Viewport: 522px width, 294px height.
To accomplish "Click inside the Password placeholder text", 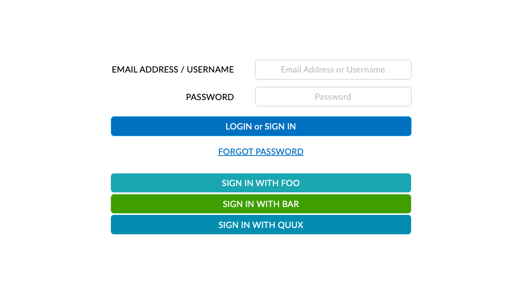I will [x=333, y=96].
